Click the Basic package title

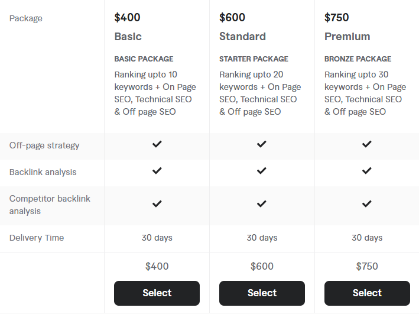pos(128,37)
